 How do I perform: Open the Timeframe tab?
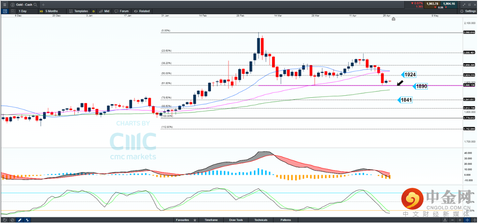coord(211,220)
